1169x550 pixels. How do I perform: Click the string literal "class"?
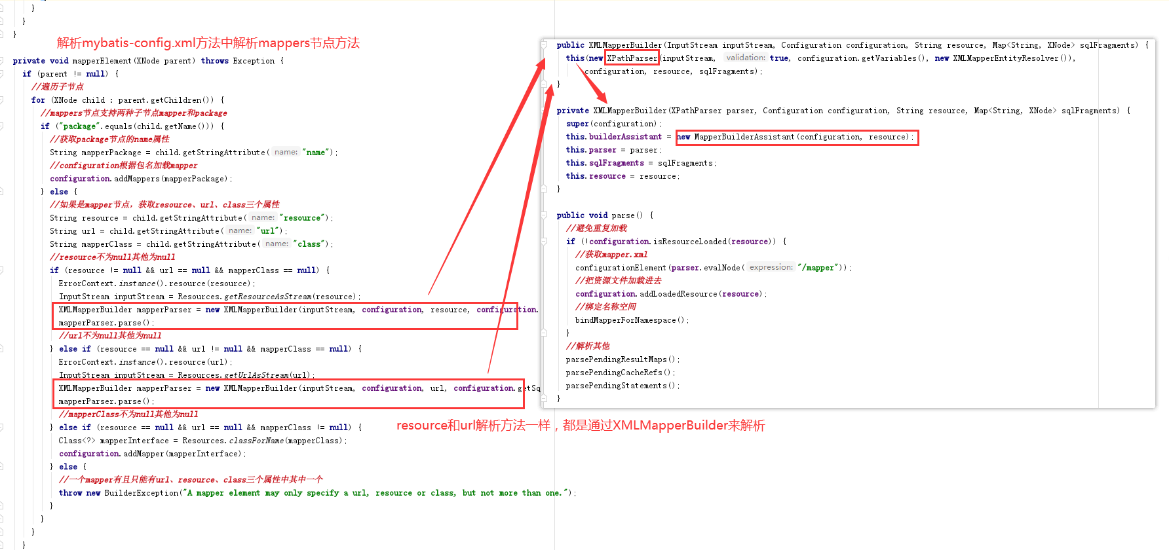coord(309,244)
